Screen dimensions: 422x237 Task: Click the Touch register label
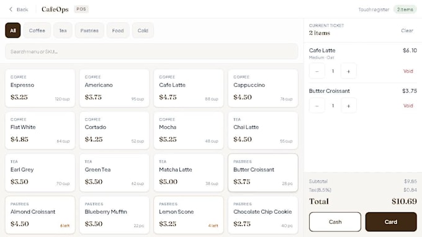tap(374, 9)
